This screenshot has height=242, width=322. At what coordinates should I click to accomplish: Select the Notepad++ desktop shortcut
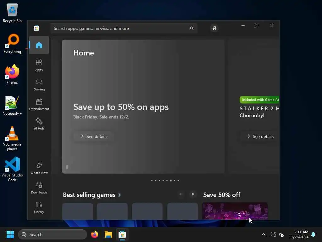pos(12,105)
